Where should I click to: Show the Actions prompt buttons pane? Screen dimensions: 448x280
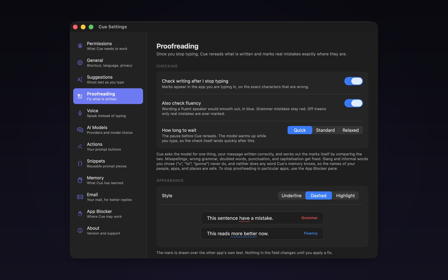[x=108, y=146]
